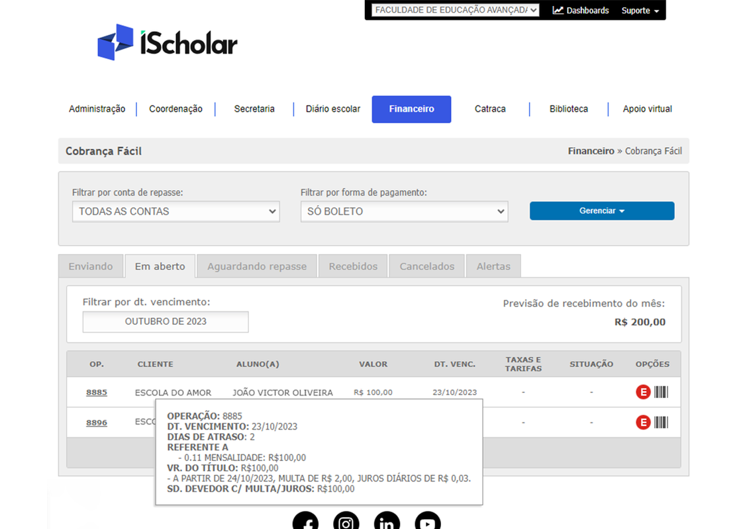The image size is (749, 529).
Task: Select the Financeiro menu
Action: coord(411,109)
